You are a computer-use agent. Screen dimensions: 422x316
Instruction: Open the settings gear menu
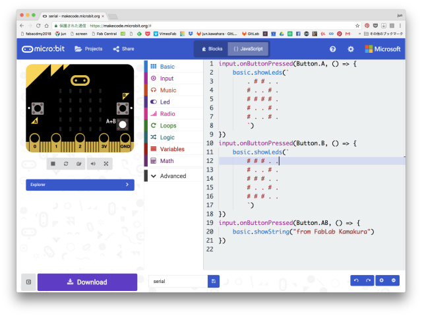(350, 49)
